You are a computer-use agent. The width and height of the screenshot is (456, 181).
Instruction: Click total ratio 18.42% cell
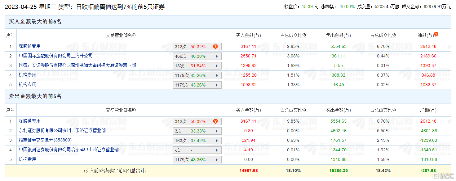tap(383, 170)
